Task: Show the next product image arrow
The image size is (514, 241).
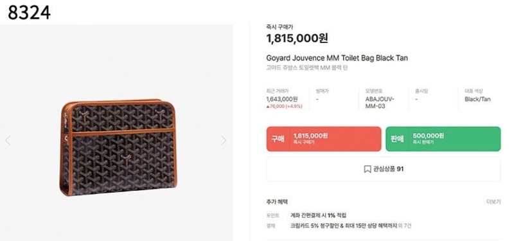Action: [224, 140]
